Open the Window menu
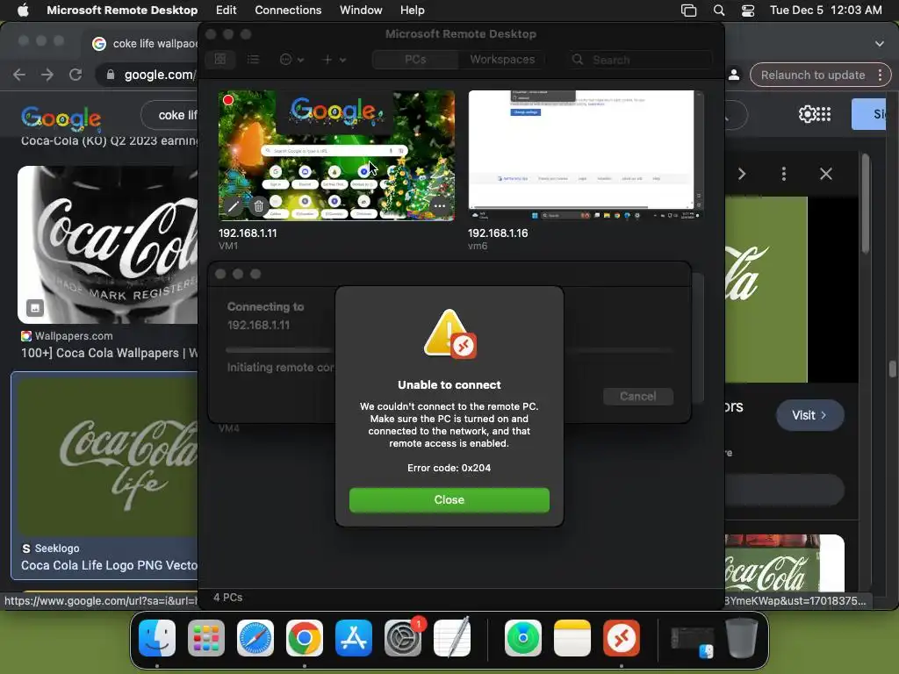899x674 pixels. click(x=361, y=11)
